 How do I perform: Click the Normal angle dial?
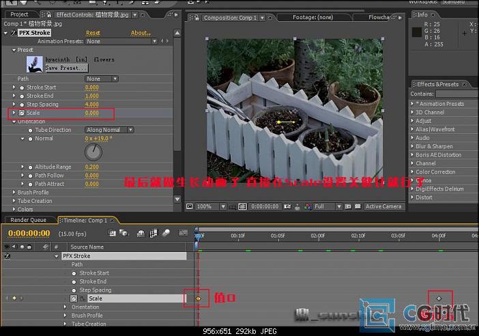pos(93,152)
